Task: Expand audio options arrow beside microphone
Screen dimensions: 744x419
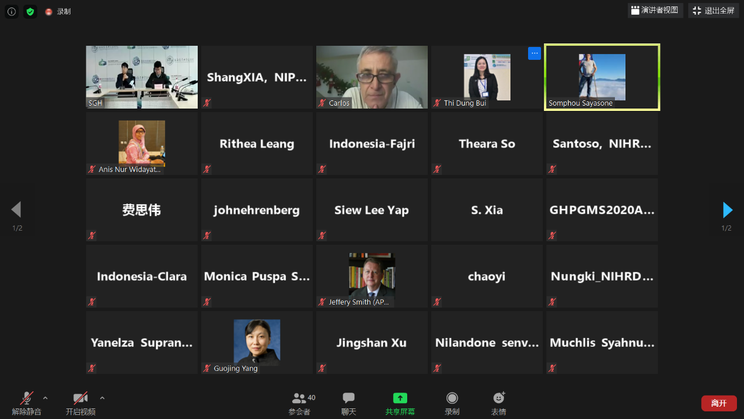Action: (x=45, y=398)
